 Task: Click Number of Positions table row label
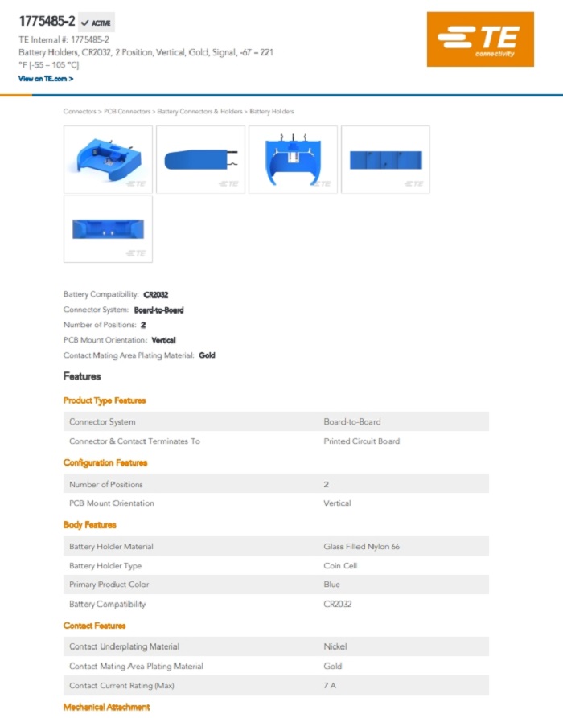[106, 485]
